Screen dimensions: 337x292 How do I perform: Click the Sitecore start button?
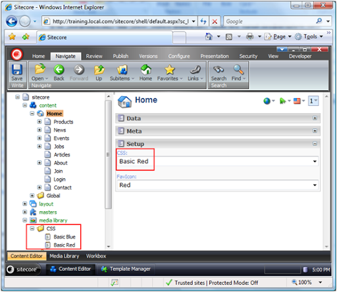click(x=23, y=270)
